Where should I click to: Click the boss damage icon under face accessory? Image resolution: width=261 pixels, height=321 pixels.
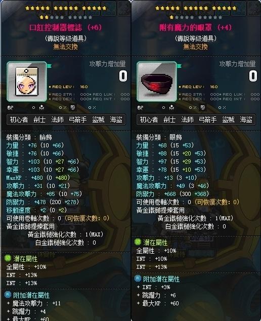pyautogui.click(x=41, y=107)
